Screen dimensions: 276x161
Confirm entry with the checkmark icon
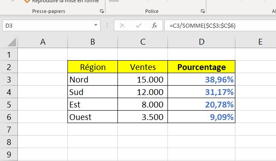point(138,26)
